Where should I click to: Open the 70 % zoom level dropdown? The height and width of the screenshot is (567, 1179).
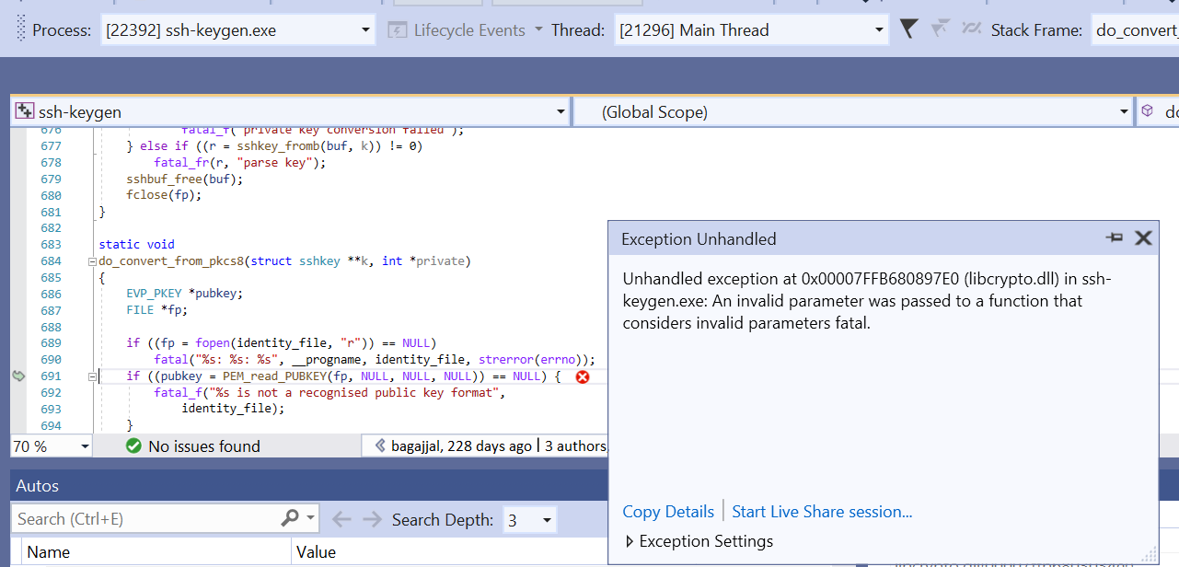tap(52, 445)
